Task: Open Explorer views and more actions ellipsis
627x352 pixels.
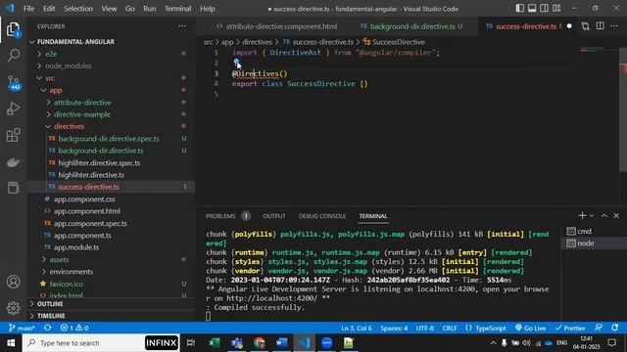Action: 182,26
